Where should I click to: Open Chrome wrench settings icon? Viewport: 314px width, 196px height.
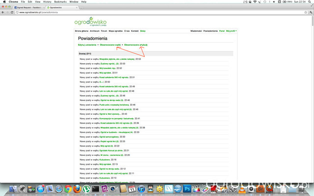click(310, 13)
